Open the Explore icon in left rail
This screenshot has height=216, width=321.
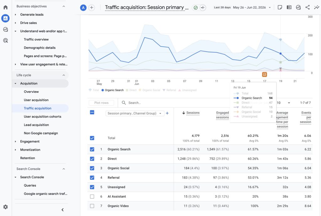coord(6,29)
